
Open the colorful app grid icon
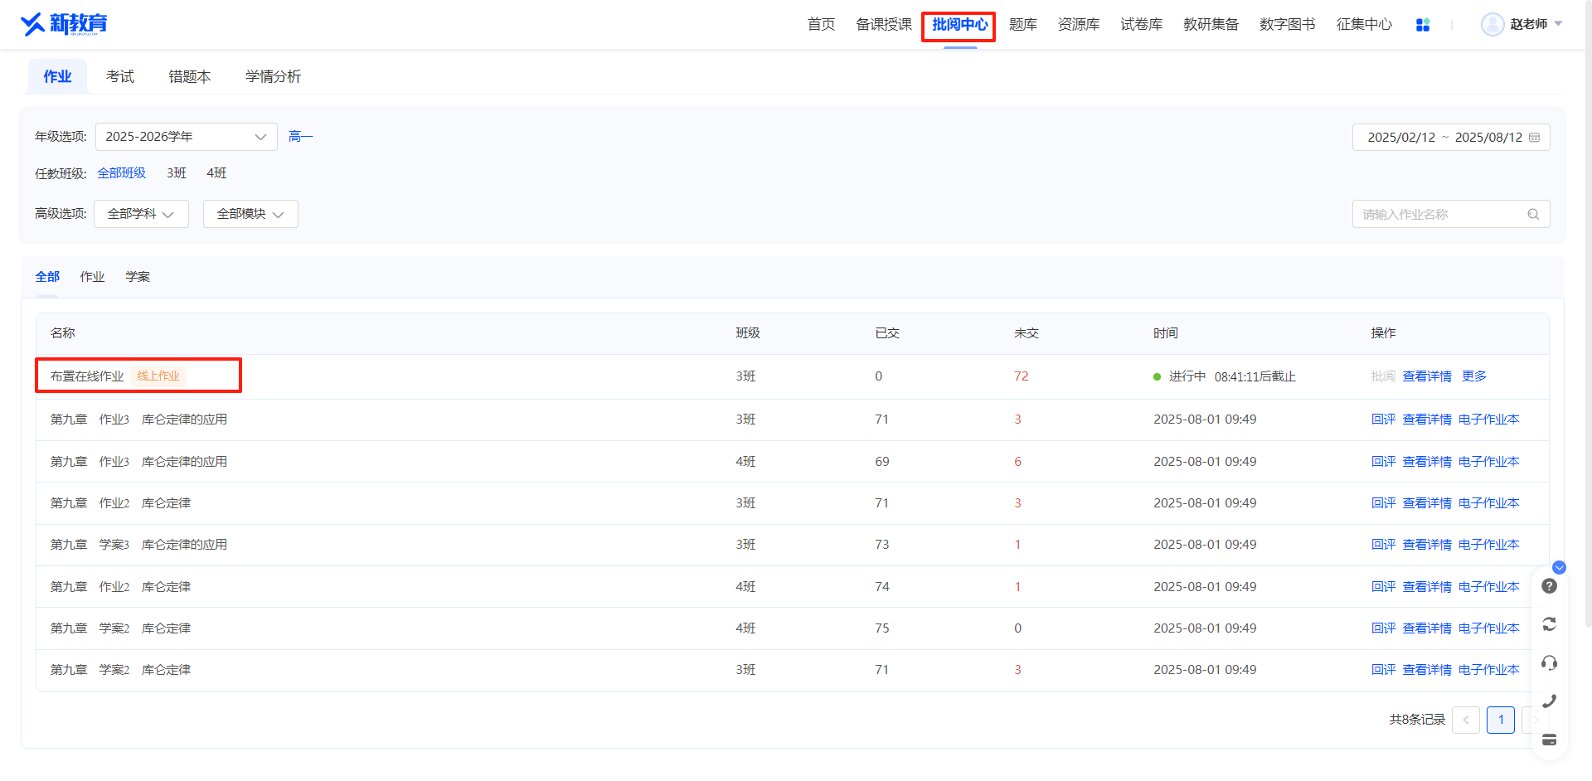(x=1423, y=25)
